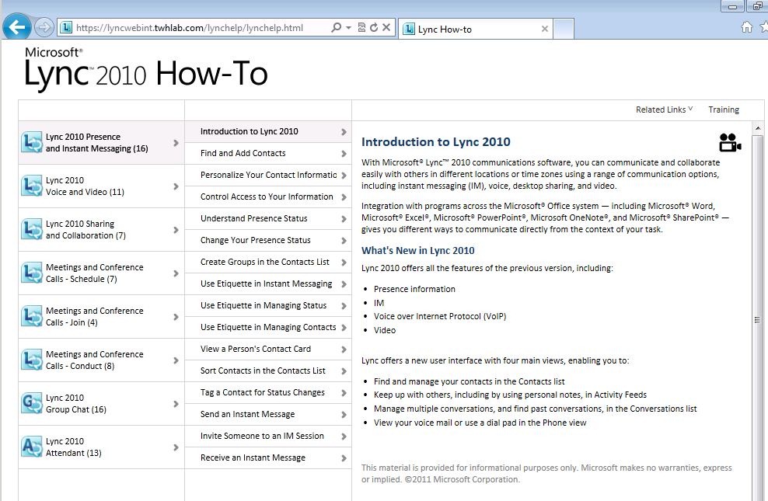This screenshot has width=768, height=501.
Task: Click the content pane vertical scrollbar thumb
Action: (x=758, y=319)
